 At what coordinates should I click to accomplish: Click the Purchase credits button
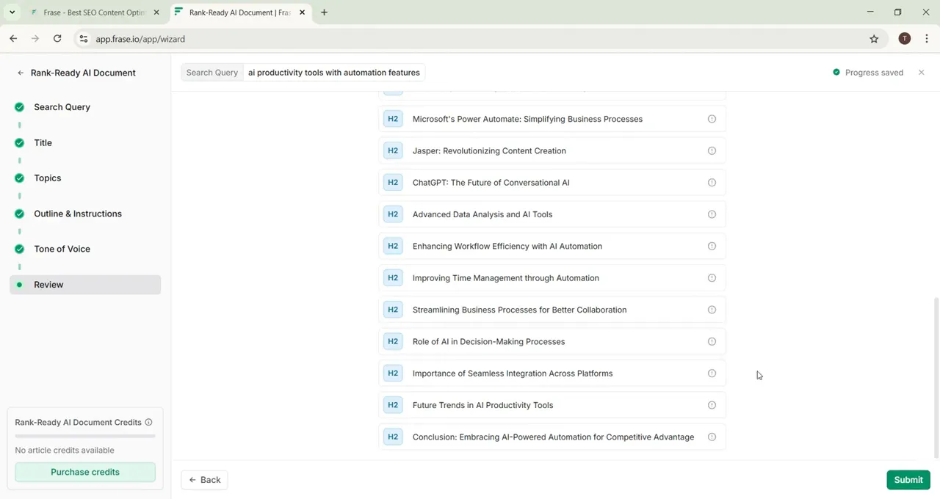click(x=85, y=472)
